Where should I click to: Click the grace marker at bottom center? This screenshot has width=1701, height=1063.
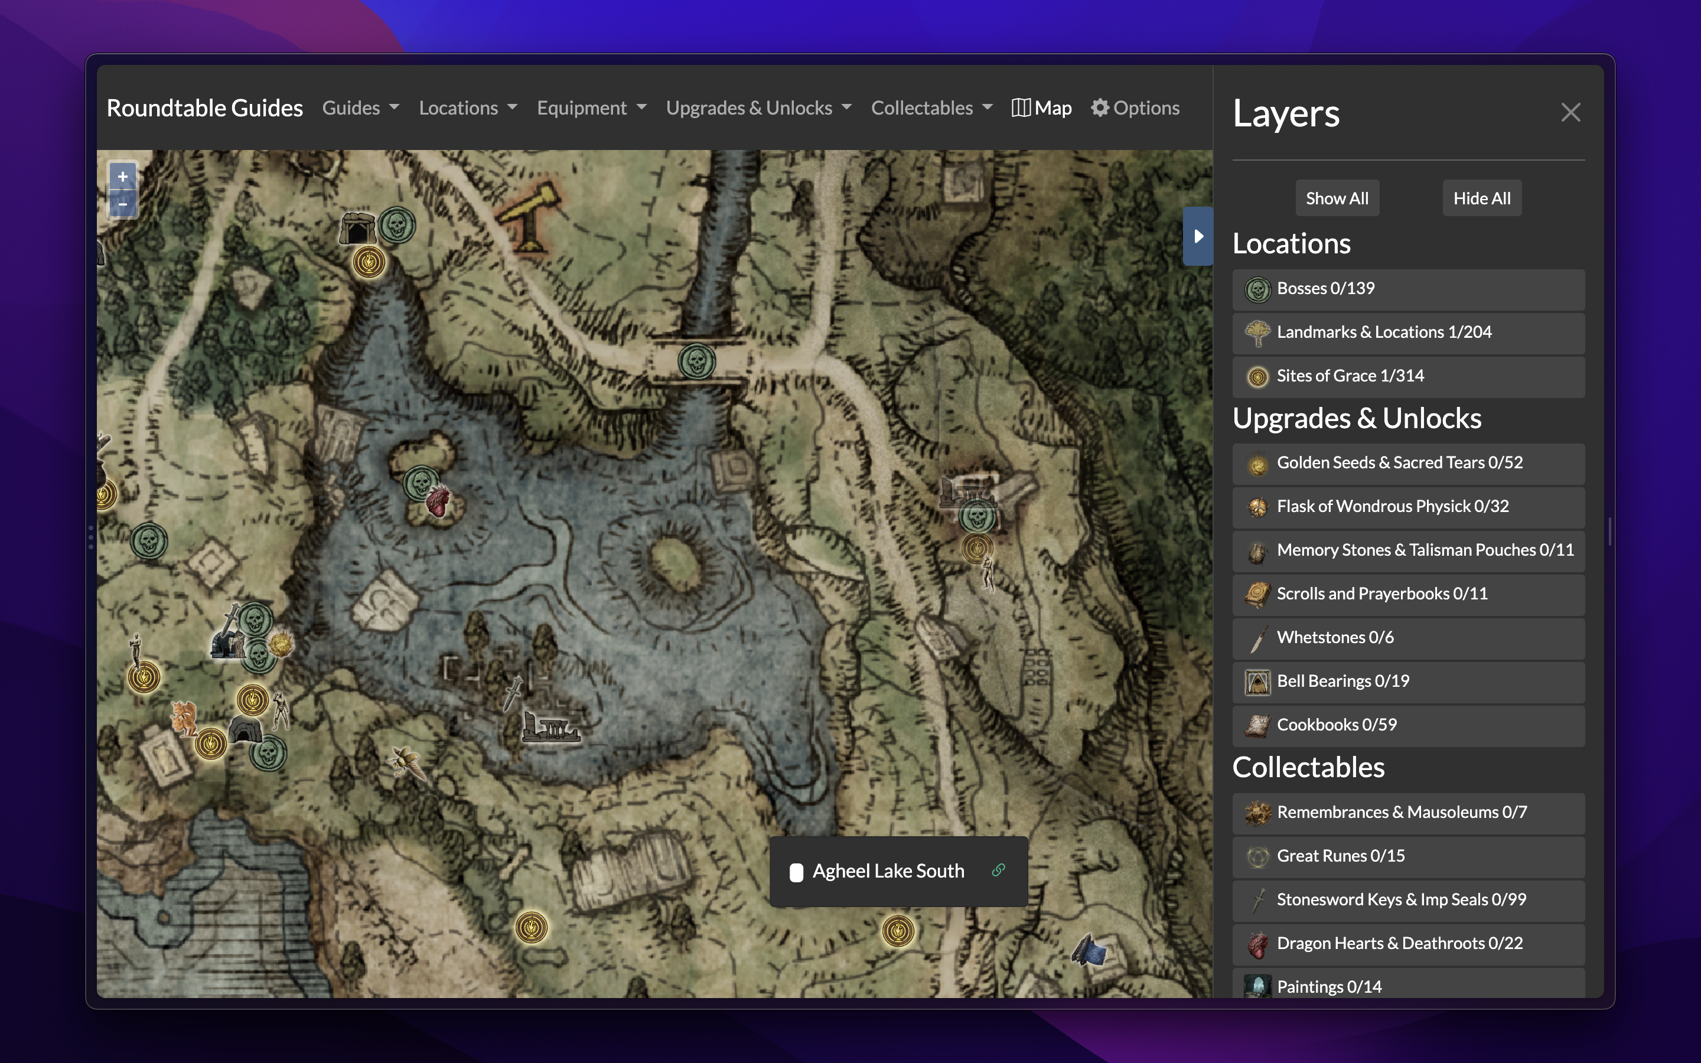click(532, 927)
